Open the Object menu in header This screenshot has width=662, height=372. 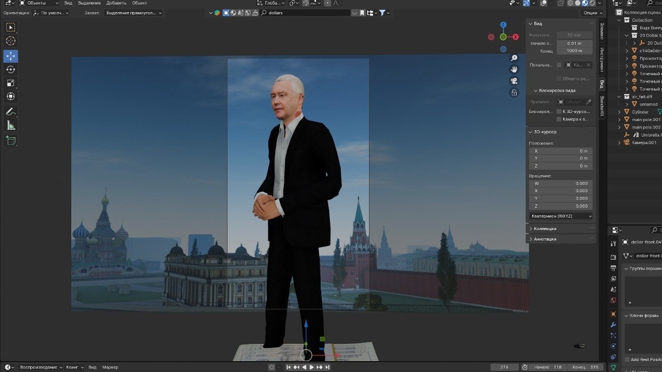click(139, 3)
